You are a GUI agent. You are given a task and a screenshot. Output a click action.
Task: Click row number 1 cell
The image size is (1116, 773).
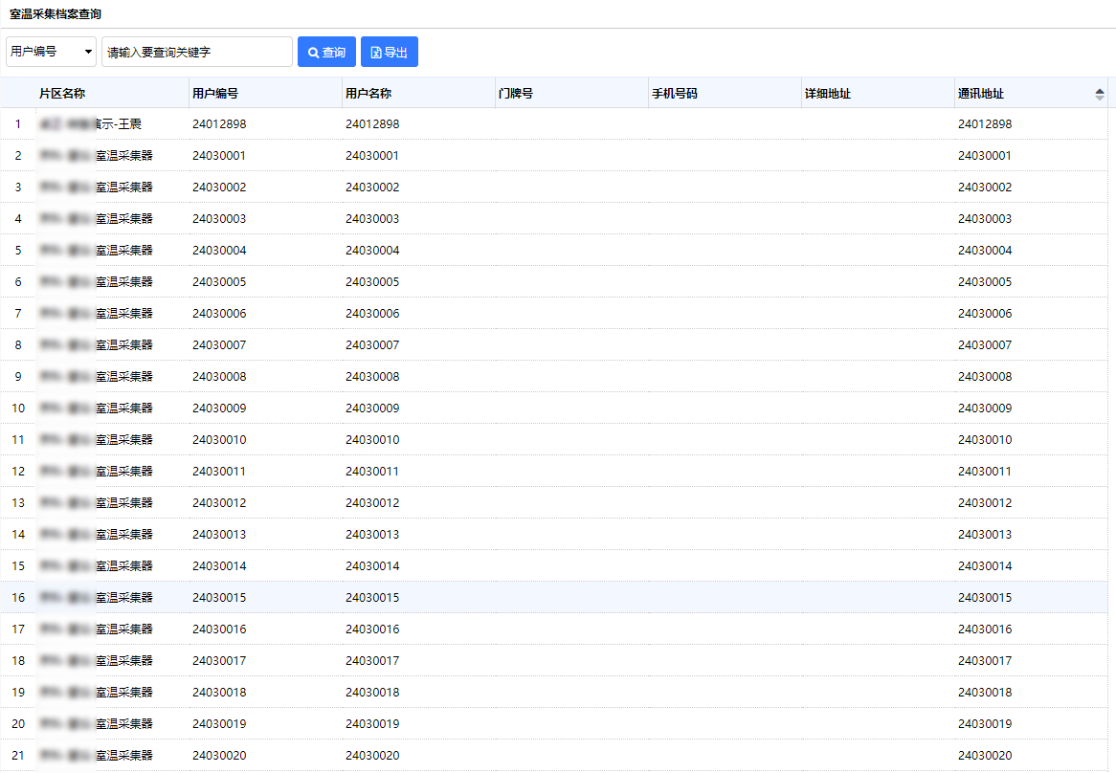[x=18, y=123]
